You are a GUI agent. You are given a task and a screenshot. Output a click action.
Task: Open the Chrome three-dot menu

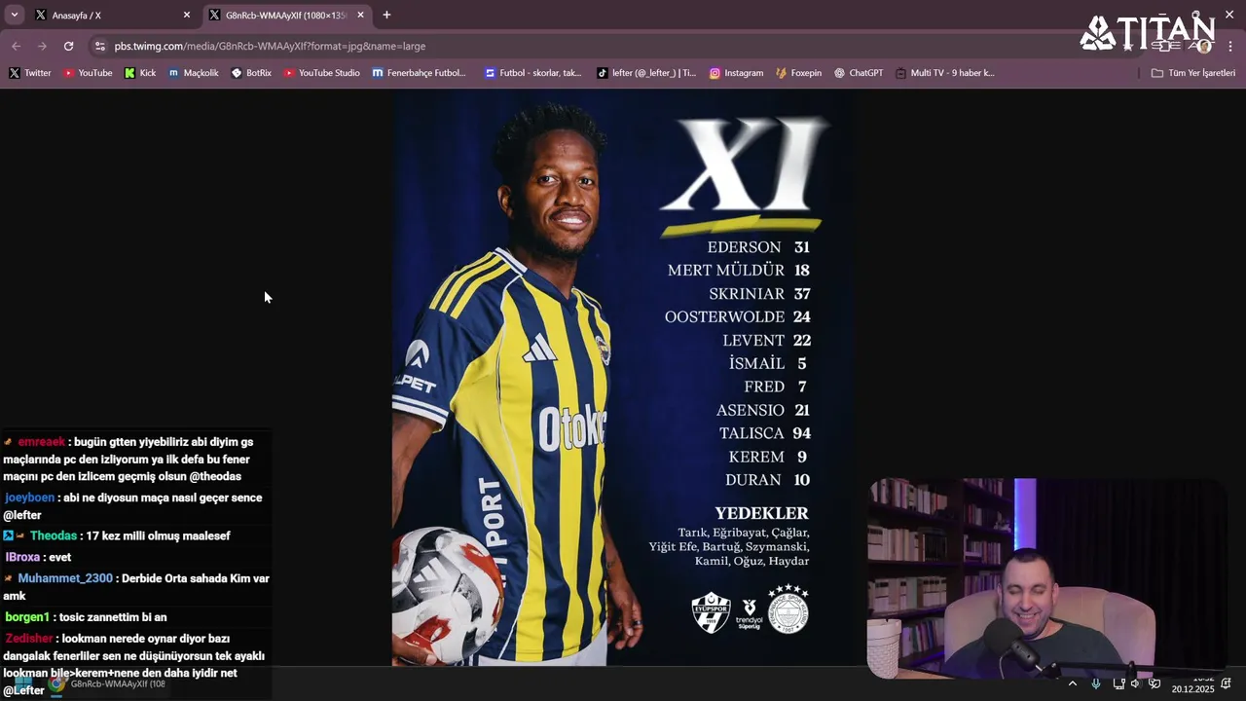coord(1230,46)
